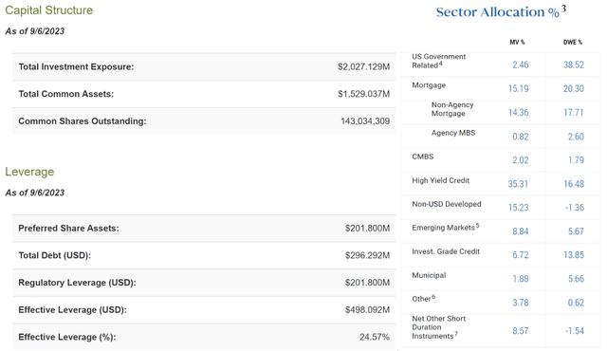607x351 pixels.
Task: Click Invest. Grade Credit DWE value 13.85
Action: [x=573, y=254]
